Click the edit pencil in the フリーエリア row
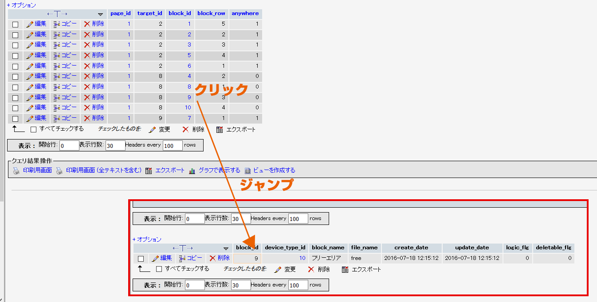The image size is (597, 302). tap(155, 258)
